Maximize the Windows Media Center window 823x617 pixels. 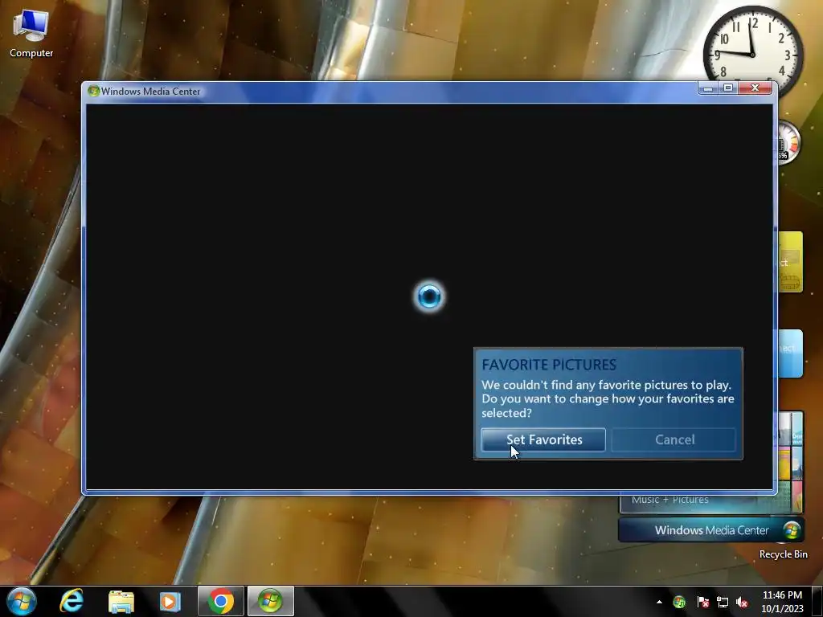coord(728,88)
